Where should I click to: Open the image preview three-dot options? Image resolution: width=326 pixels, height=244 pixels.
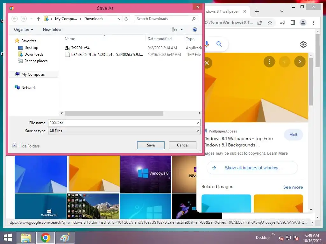tap(269, 62)
